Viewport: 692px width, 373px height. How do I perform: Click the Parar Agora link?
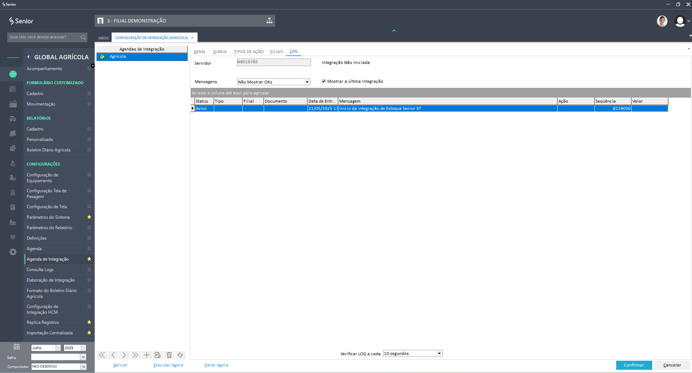click(216, 365)
